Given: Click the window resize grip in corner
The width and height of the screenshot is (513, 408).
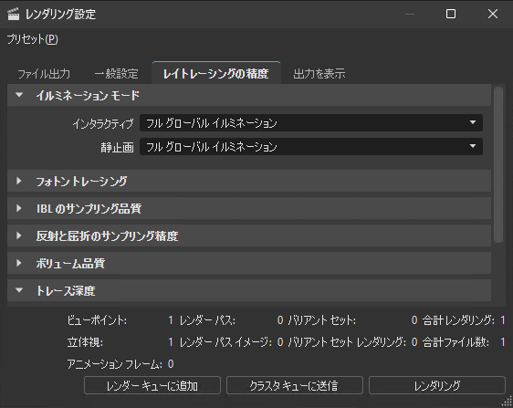Looking at the screenshot, I should (508, 402).
